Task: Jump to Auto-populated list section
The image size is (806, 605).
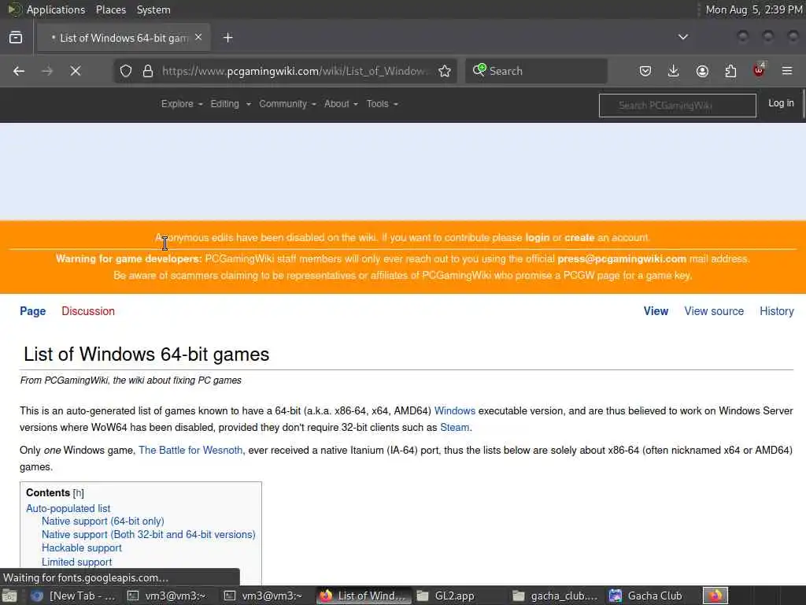Action: (68, 508)
